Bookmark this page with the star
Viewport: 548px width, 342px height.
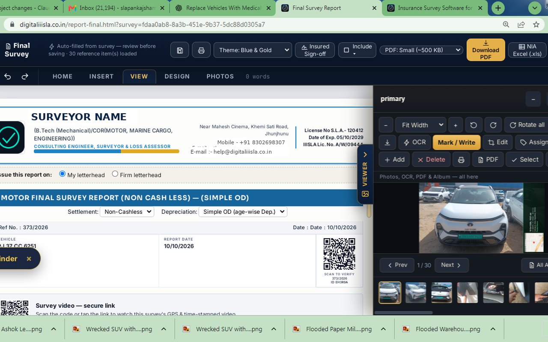(536, 25)
